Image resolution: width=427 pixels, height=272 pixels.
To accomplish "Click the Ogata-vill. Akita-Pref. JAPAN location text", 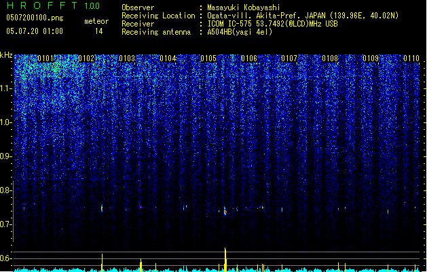I will tap(303, 16).
